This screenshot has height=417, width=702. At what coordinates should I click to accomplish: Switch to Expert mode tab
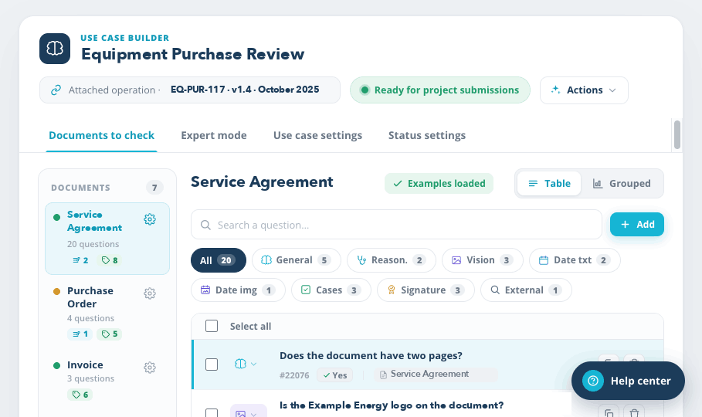point(214,135)
